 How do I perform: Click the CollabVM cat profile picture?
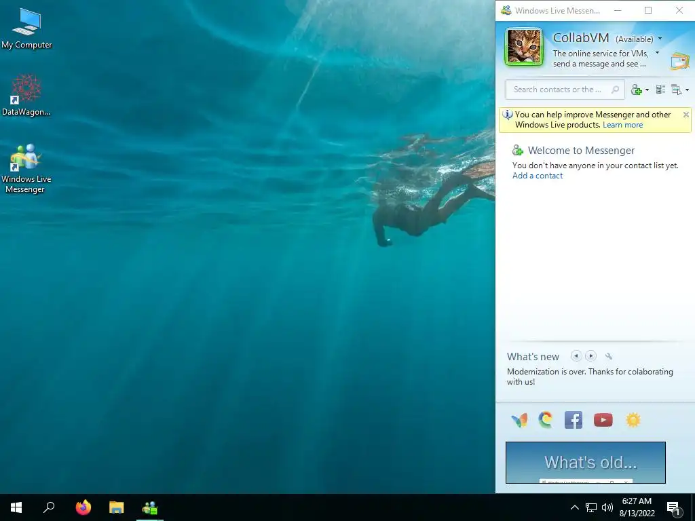coord(524,47)
